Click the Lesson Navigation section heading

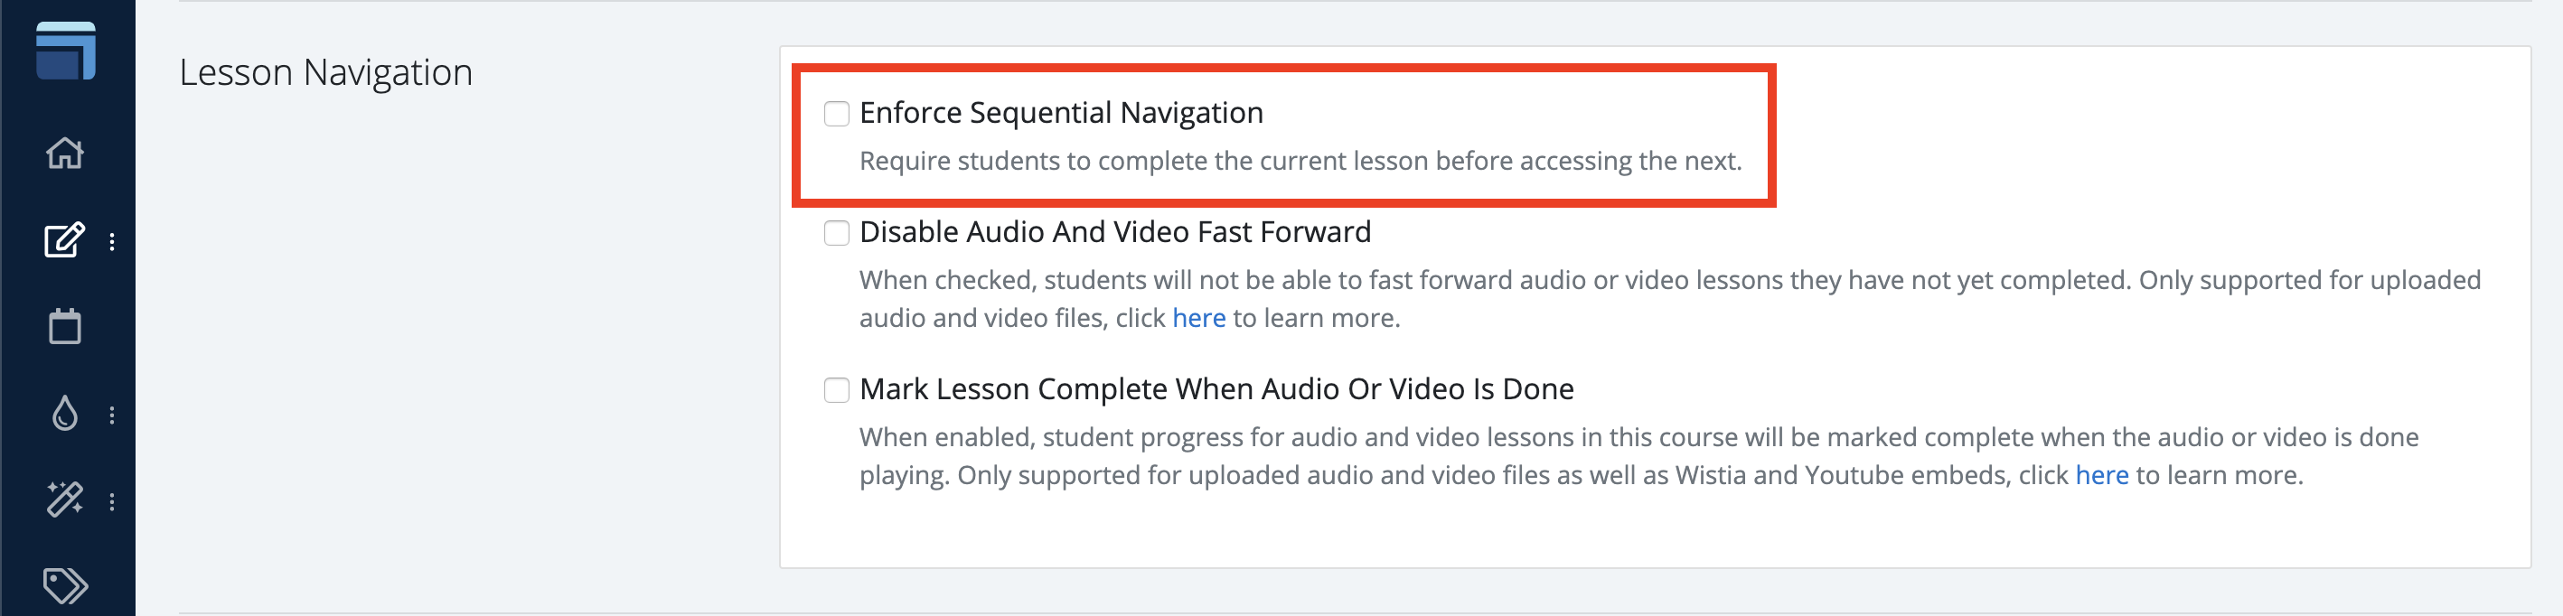pos(325,72)
